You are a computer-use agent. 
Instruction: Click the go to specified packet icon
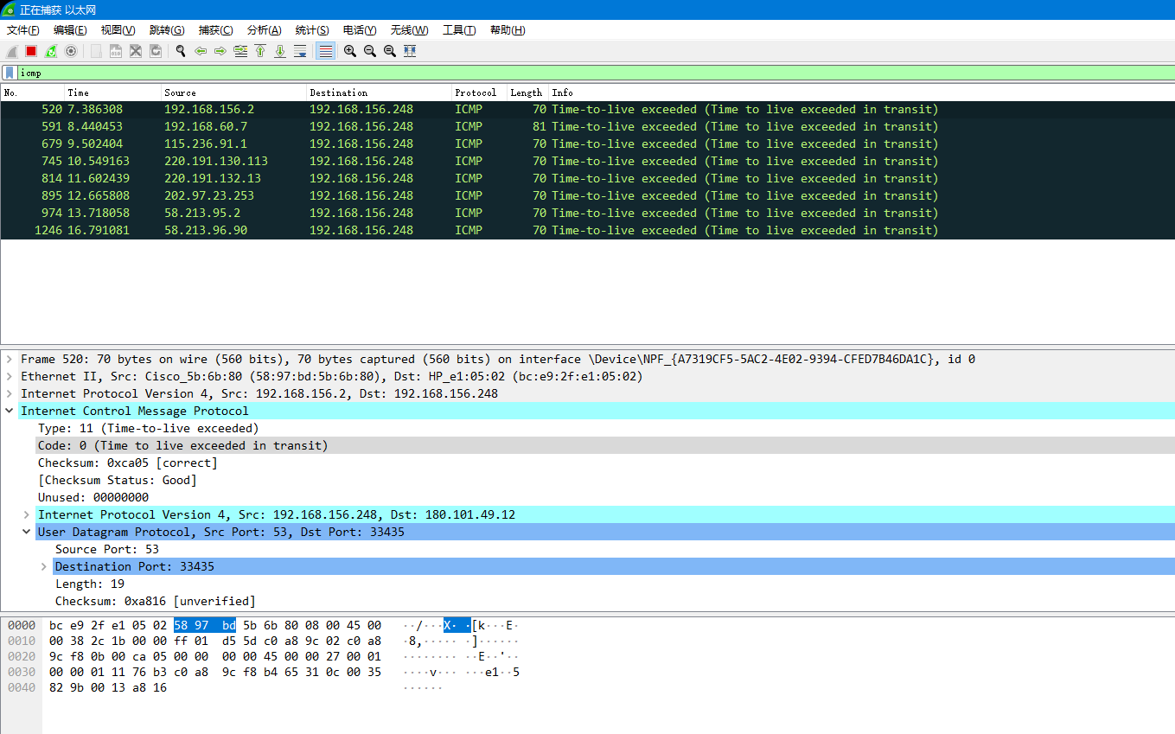click(240, 51)
